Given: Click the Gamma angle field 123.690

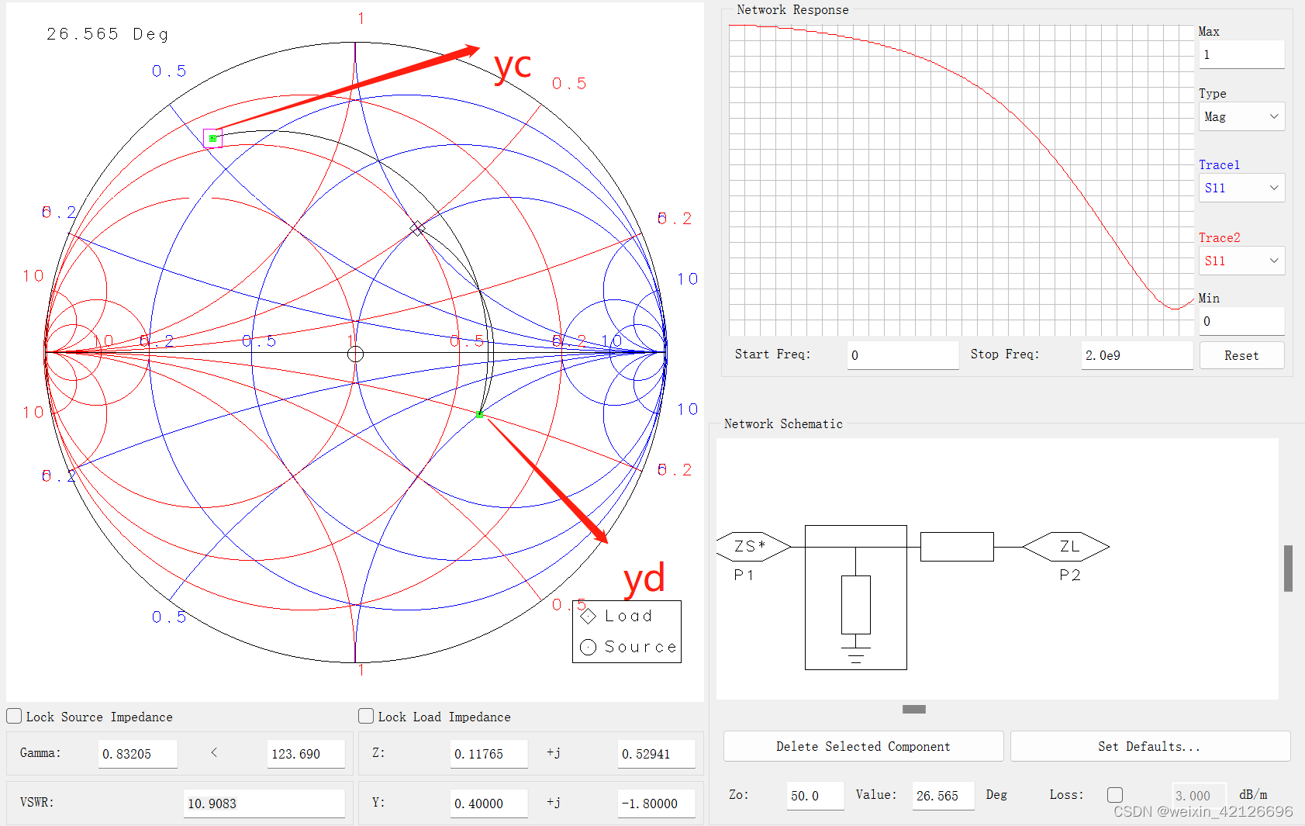Looking at the screenshot, I should 306,754.
